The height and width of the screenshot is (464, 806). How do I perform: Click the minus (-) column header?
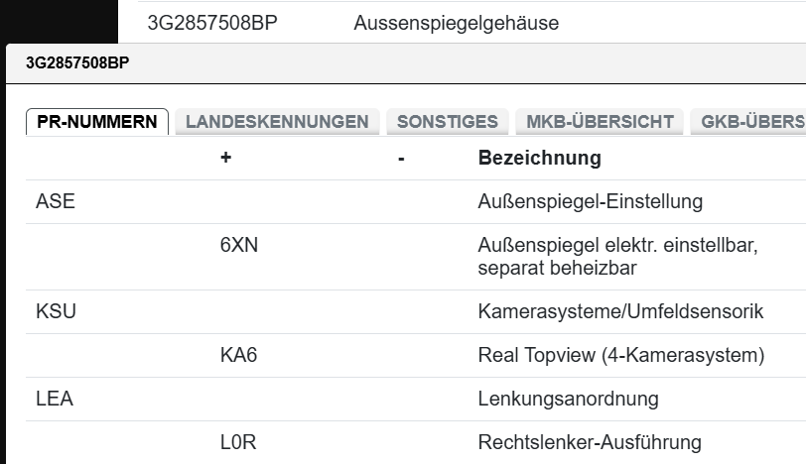(x=401, y=158)
